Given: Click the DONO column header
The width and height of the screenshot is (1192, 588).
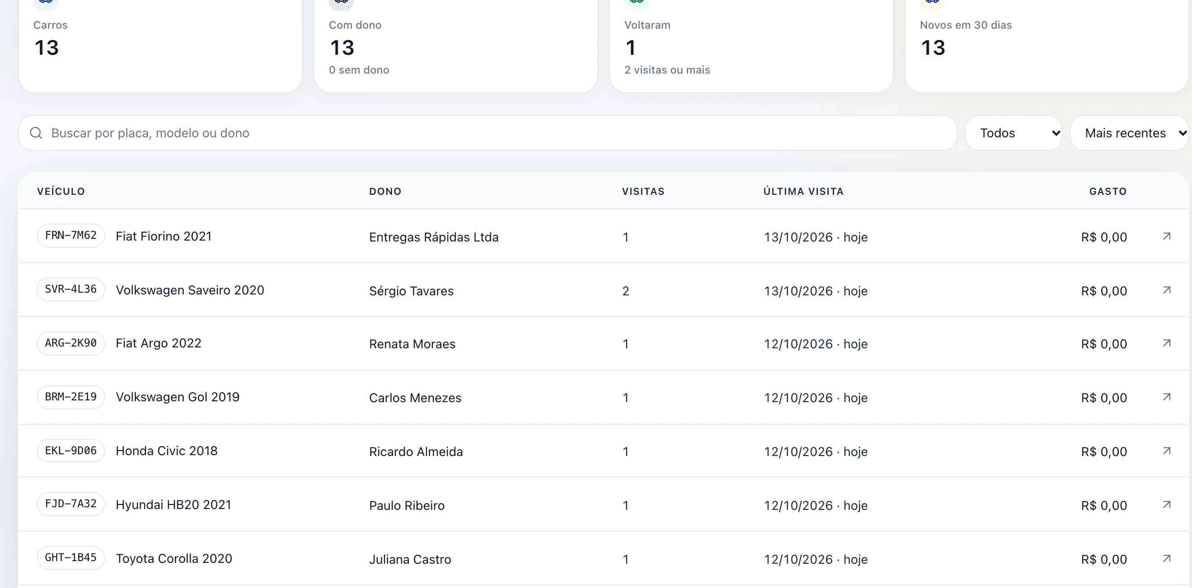Looking at the screenshot, I should click(x=385, y=192).
